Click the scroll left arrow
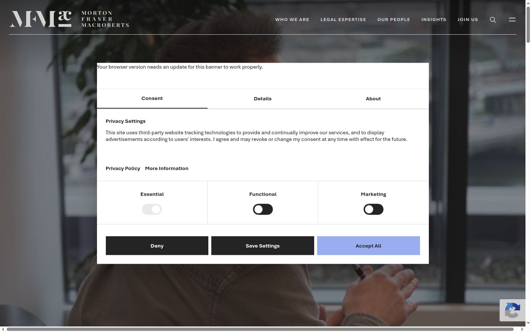The width and height of the screenshot is (531, 332). [3, 329]
